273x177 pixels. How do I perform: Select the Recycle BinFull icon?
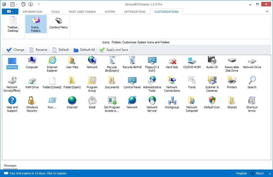pyautogui.click(x=132, y=63)
